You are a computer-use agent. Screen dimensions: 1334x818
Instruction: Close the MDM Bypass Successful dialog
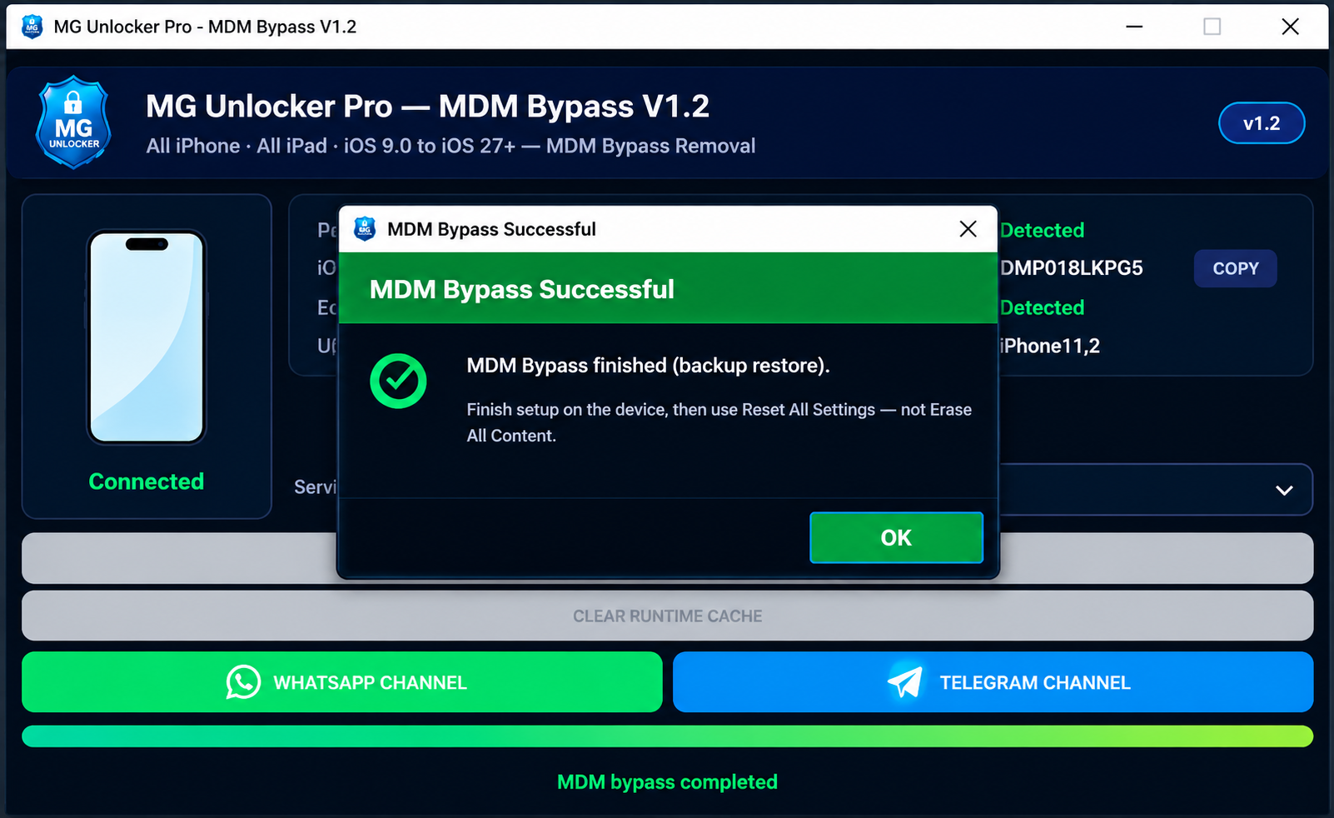[x=968, y=229]
